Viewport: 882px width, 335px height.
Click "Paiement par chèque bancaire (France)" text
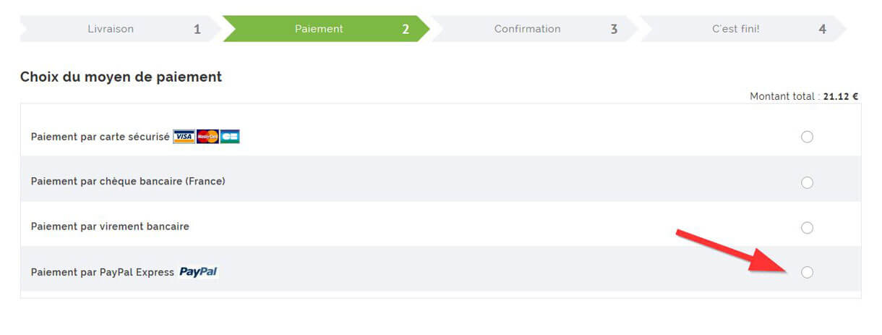pos(128,182)
